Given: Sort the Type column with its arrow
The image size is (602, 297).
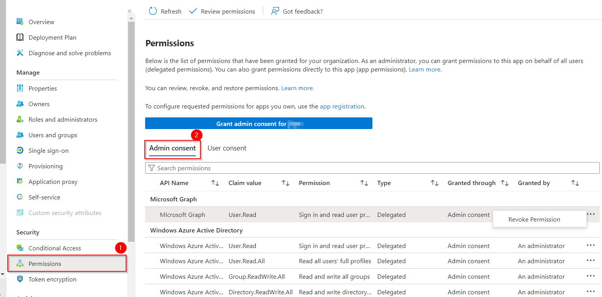Looking at the screenshot, I should click(x=434, y=183).
